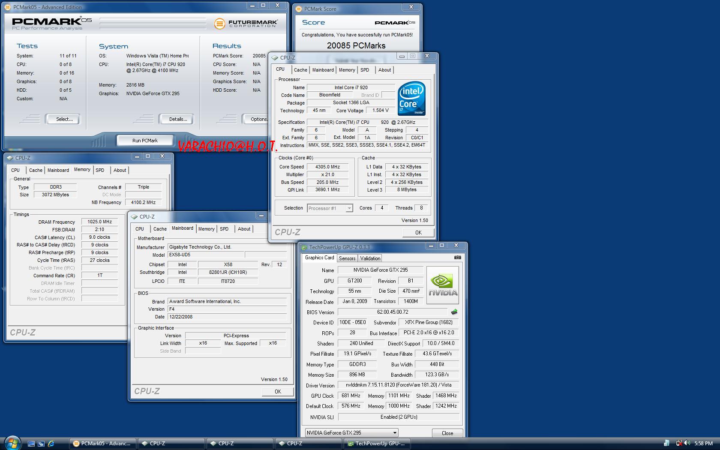
Task: Select Graphics Card tab in GPU-Z
Action: coord(319,258)
